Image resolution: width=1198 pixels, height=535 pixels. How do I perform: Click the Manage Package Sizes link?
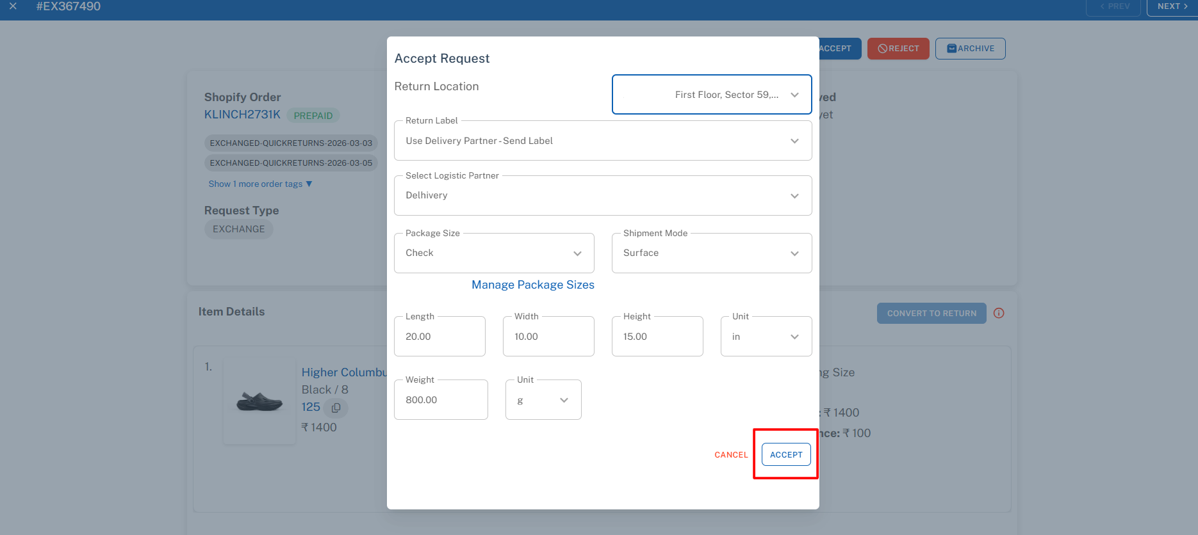pos(532,285)
